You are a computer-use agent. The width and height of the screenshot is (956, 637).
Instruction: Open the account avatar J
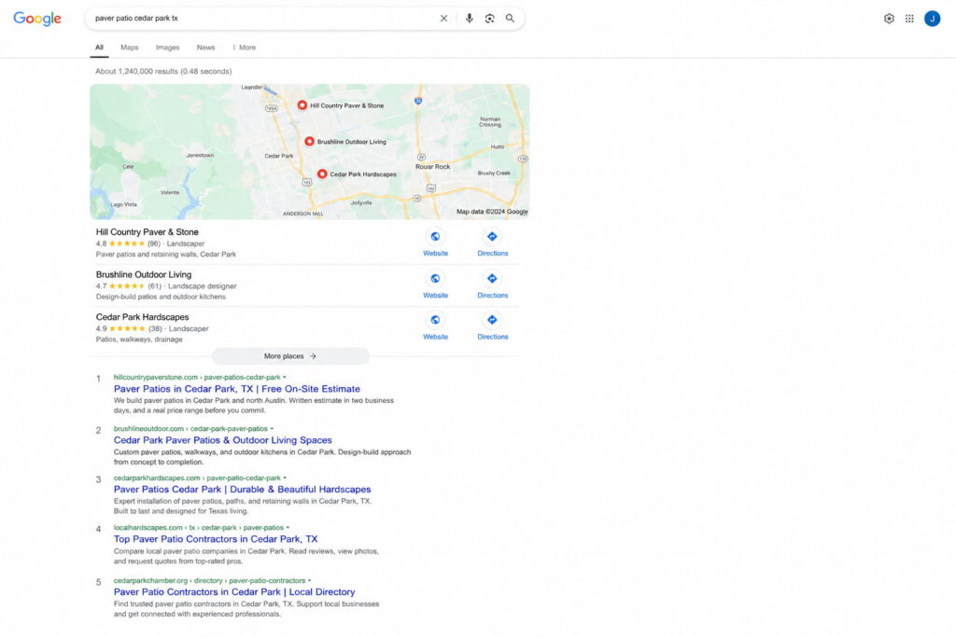coord(932,19)
